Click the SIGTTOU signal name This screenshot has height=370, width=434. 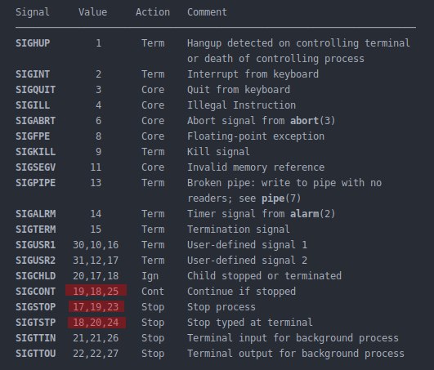[x=36, y=354]
